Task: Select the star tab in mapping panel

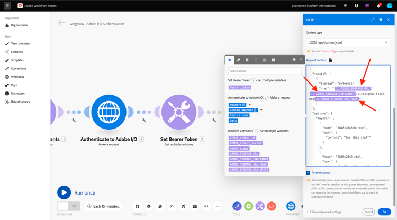Action: 230,60
